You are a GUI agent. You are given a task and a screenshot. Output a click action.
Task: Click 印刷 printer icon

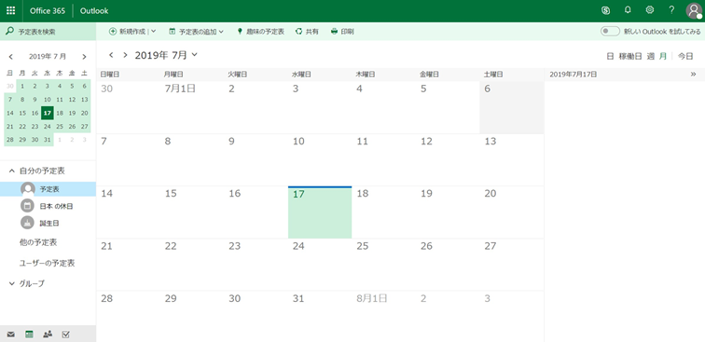pos(334,32)
